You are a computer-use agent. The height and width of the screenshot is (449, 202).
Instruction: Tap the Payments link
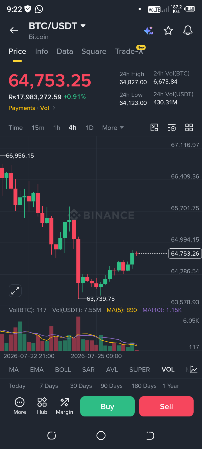coord(22,108)
